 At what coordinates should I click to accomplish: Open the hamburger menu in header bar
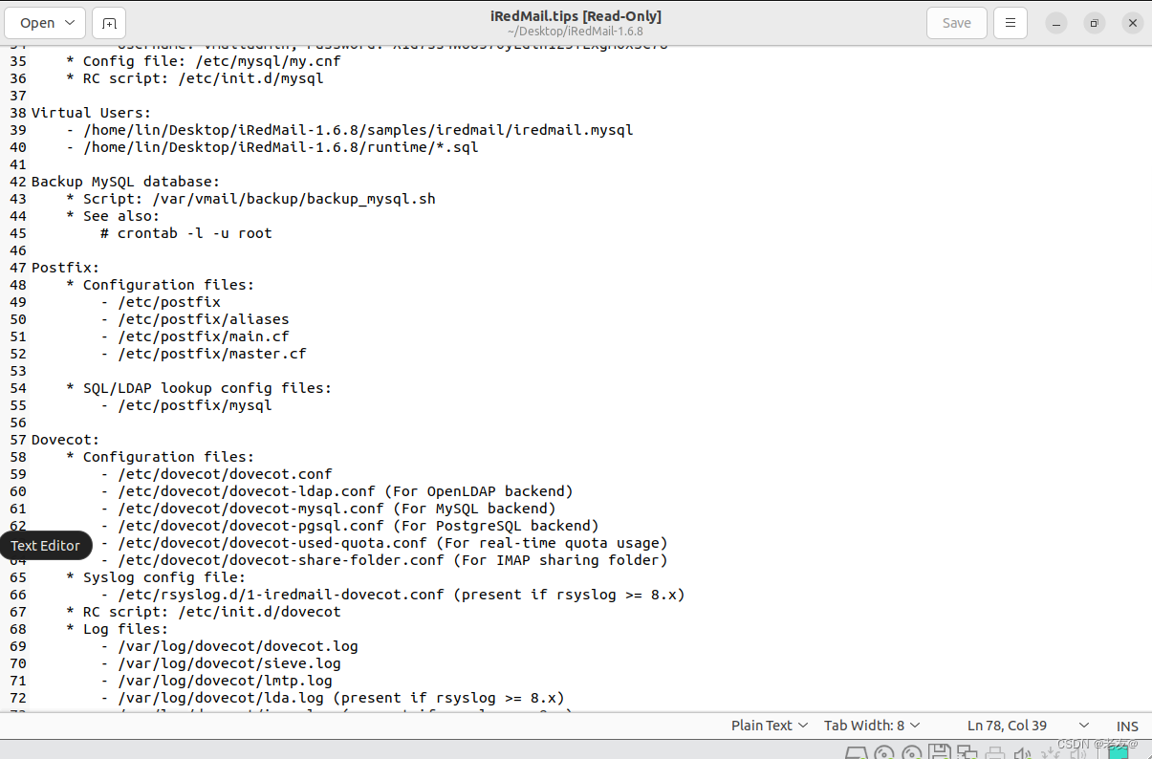click(x=1011, y=23)
